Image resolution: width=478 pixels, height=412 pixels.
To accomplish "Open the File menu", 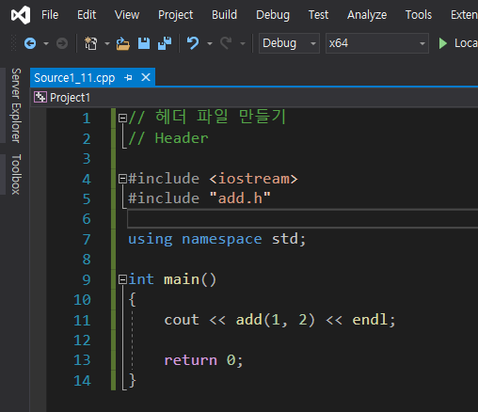I will (x=50, y=15).
